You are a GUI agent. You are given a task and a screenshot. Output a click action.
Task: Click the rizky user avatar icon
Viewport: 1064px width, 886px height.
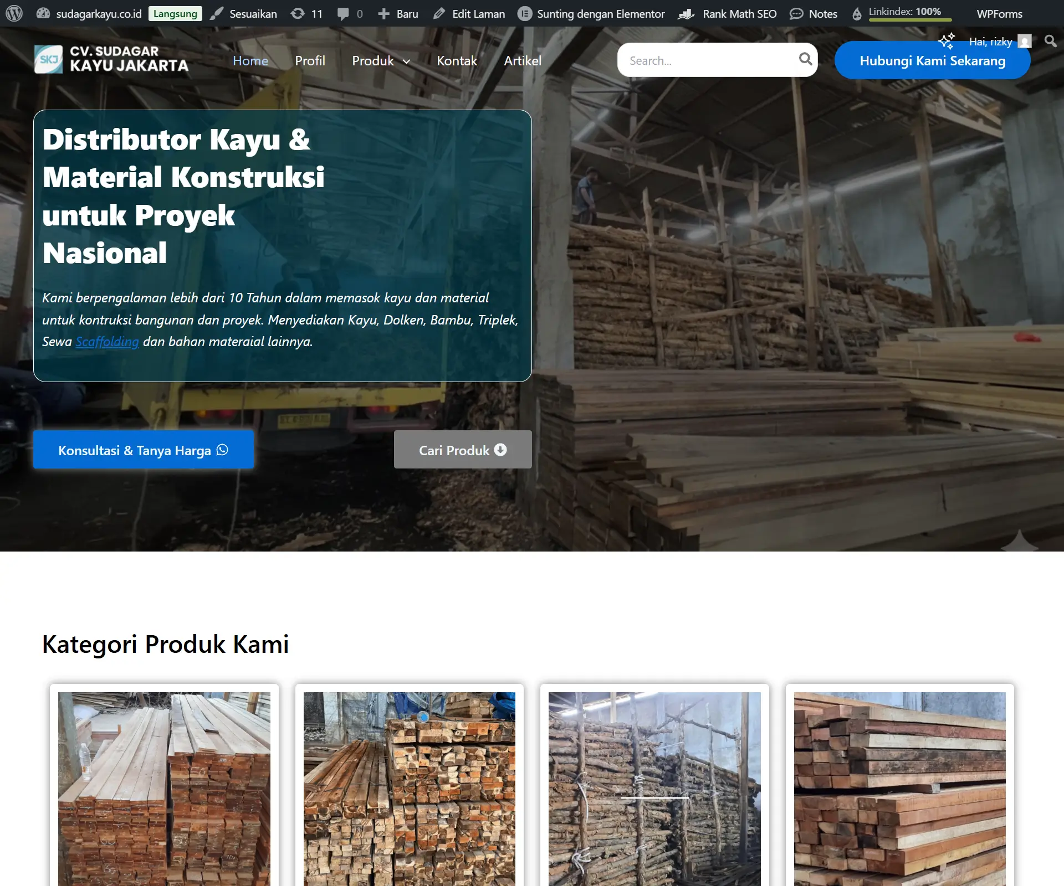[1025, 42]
